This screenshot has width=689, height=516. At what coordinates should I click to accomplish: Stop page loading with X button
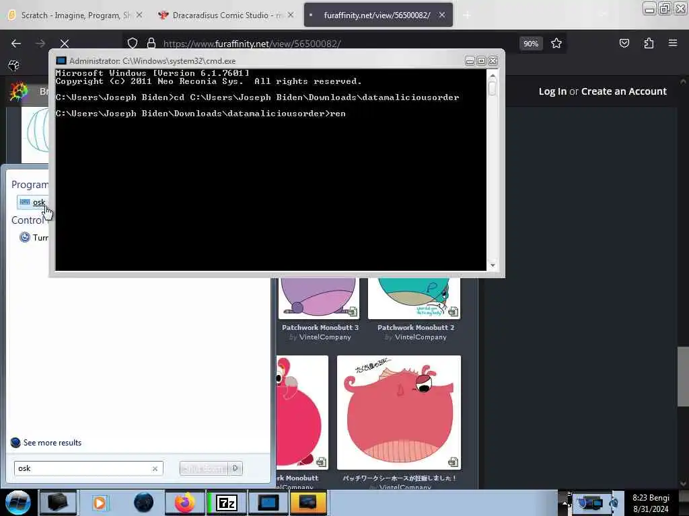point(65,44)
